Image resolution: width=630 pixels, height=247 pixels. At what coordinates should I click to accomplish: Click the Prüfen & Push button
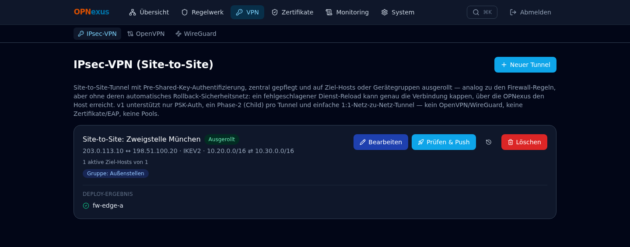[x=444, y=142]
